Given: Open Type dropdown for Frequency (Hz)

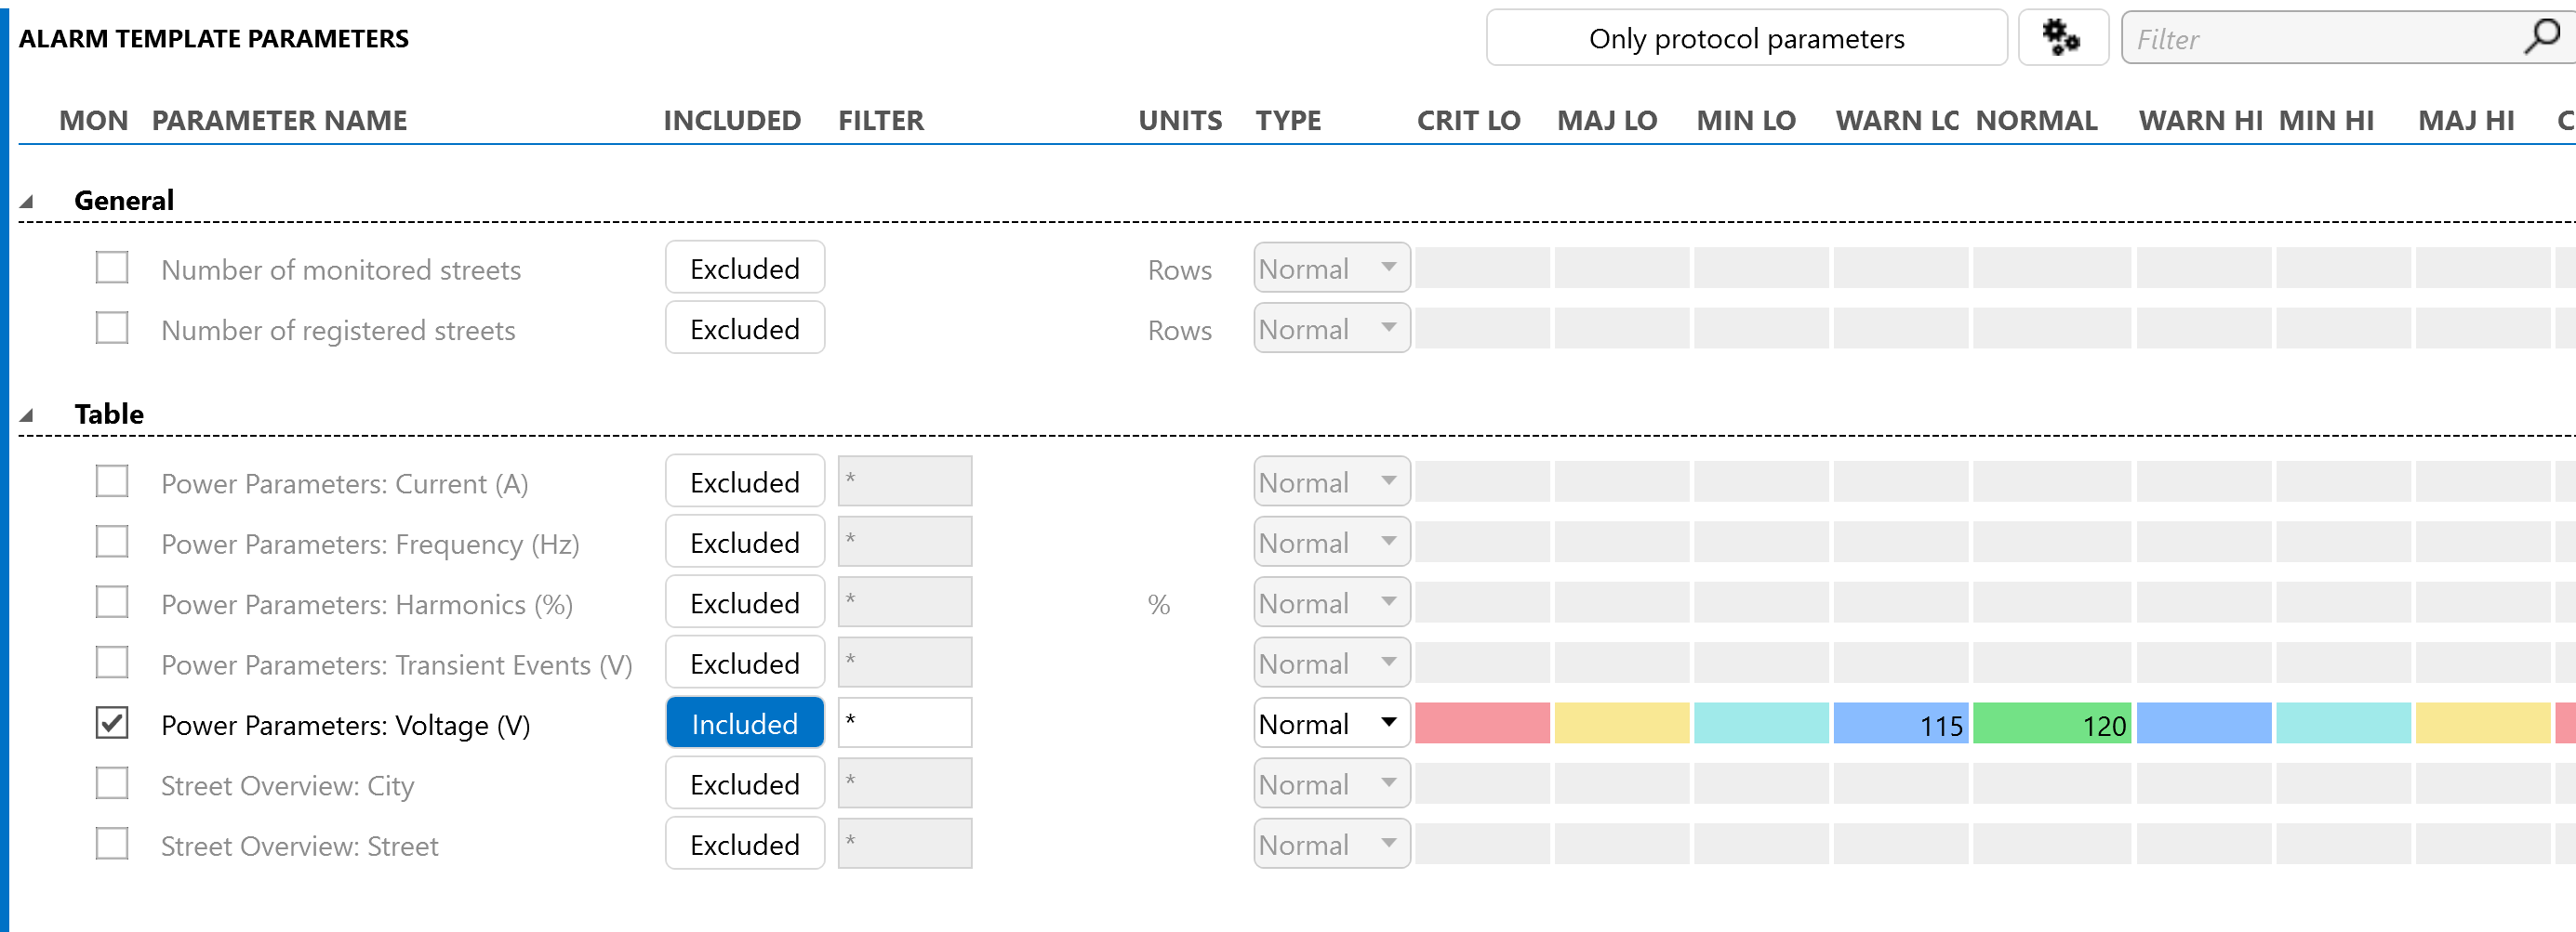Looking at the screenshot, I should coord(1332,542).
